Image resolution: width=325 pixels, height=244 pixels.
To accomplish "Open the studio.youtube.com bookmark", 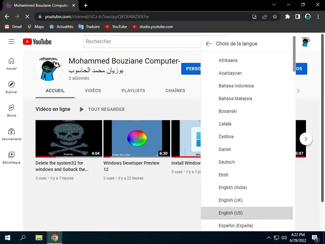I will point(153,27).
